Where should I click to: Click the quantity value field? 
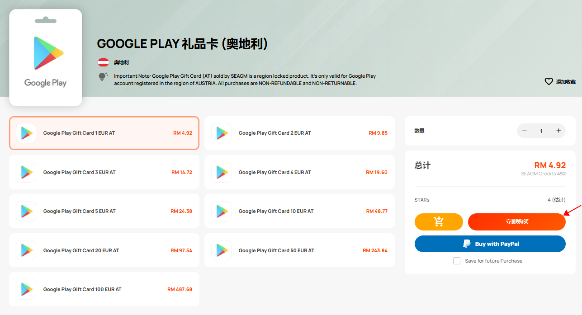pyautogui.click(x=541, y=131)
